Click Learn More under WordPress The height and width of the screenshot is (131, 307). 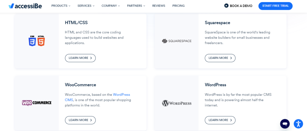tap(220, 120)
